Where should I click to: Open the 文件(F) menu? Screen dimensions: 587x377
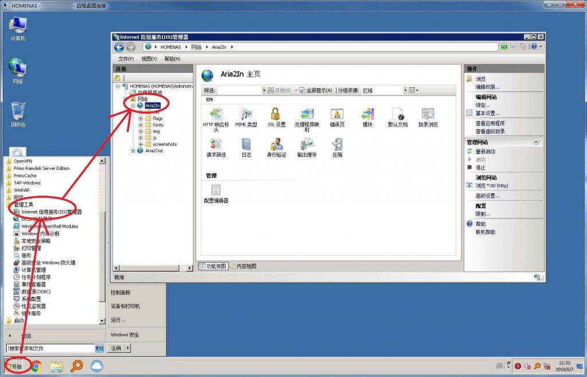pos(126,59)
